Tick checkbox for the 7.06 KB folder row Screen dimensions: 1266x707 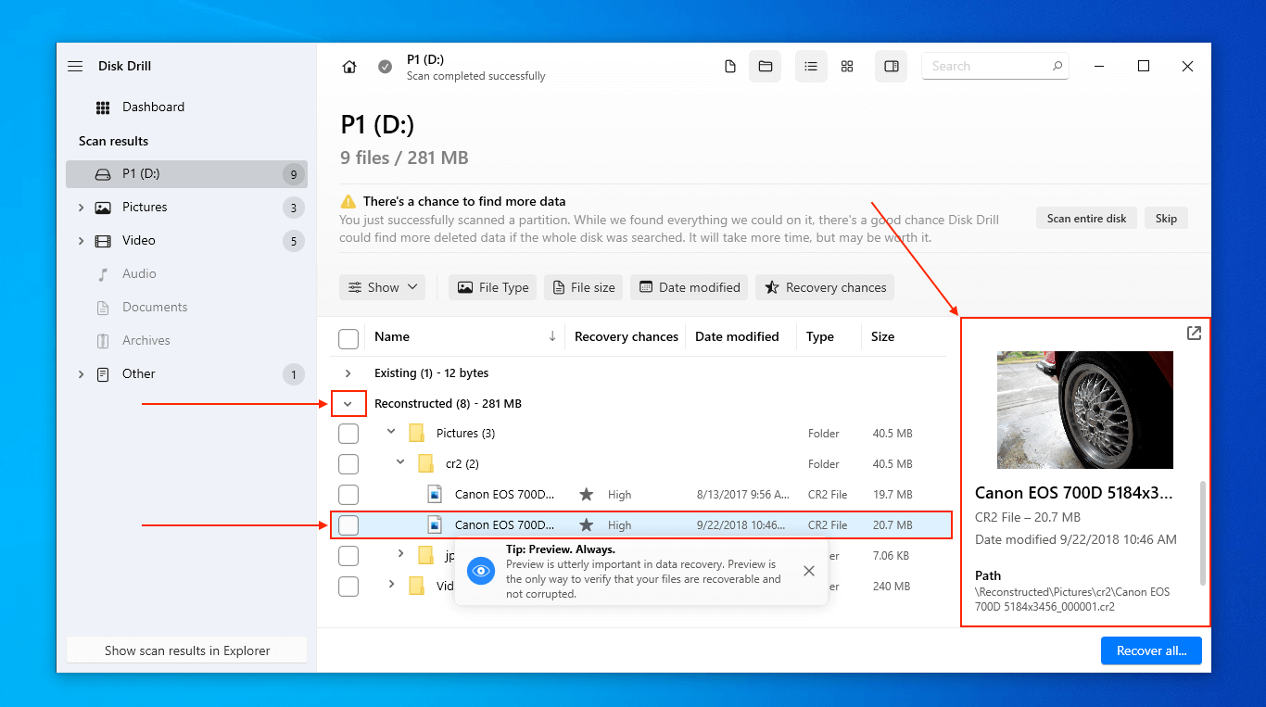click(x=348, y=556)
